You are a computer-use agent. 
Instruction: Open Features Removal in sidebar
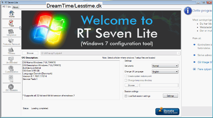12,42
